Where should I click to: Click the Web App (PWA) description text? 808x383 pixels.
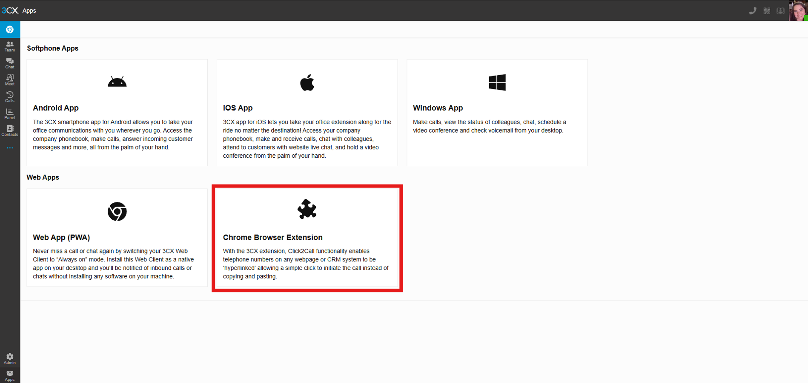pos(113,264)
